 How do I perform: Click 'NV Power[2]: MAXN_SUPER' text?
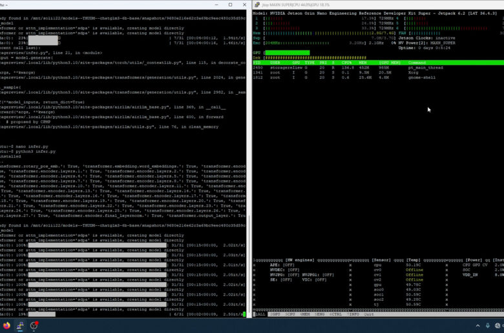coord(427,43)
